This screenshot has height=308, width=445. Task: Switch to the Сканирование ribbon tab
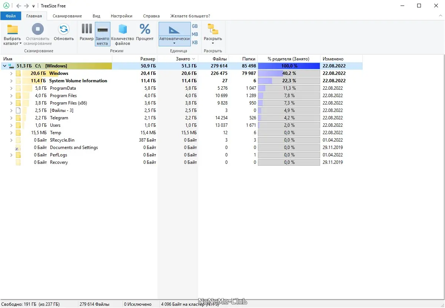coord(67,16)
